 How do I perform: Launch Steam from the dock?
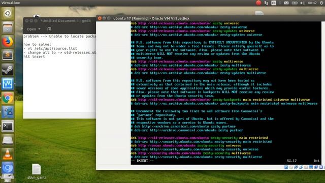8,70
